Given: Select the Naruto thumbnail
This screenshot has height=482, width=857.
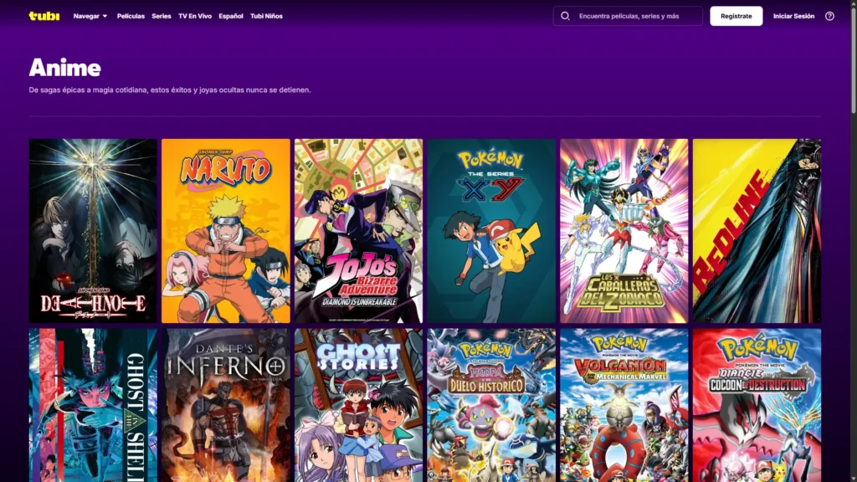Looking at the screenshot, I should point(226,231).
